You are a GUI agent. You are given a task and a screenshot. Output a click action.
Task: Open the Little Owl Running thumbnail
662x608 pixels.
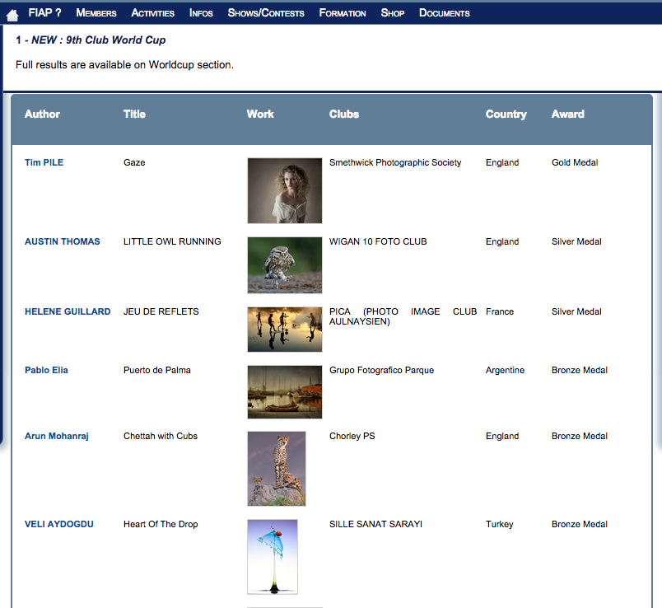284,264
